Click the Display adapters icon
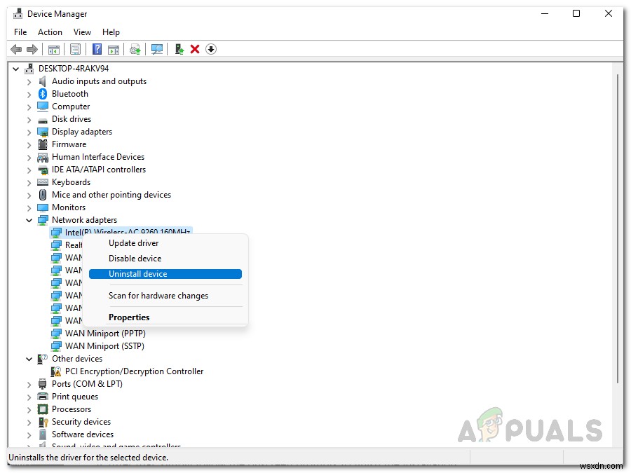 43,132
